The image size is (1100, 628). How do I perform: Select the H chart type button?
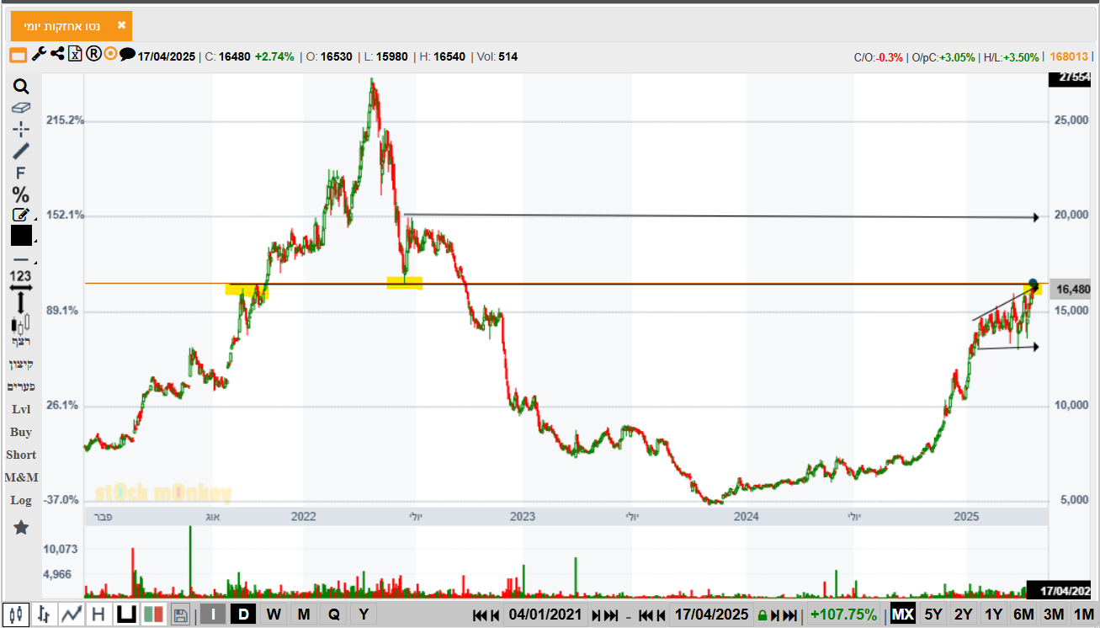[98, 615]
